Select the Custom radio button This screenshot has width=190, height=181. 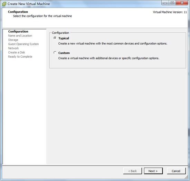pos(55,53)
